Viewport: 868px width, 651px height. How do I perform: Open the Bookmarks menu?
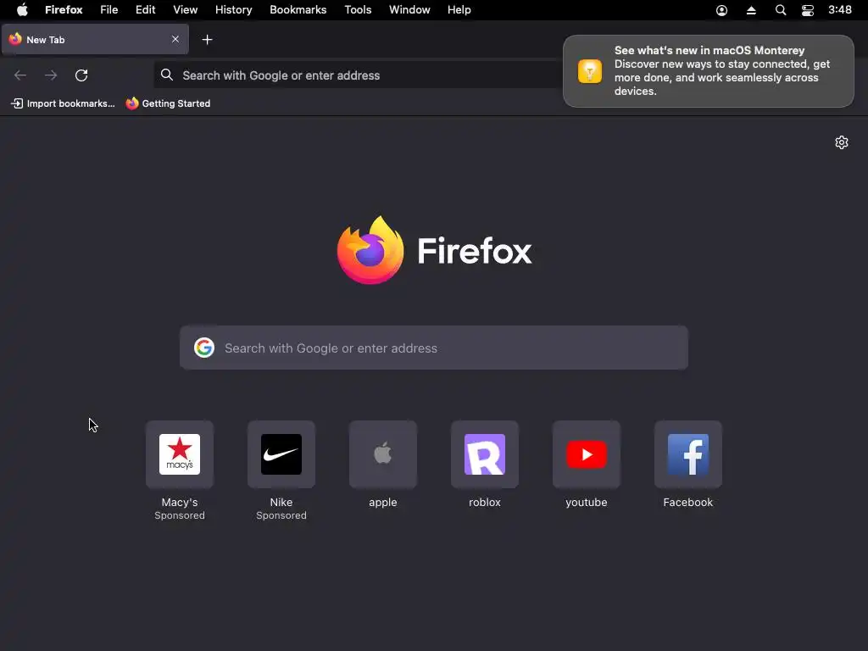[298, 9]
